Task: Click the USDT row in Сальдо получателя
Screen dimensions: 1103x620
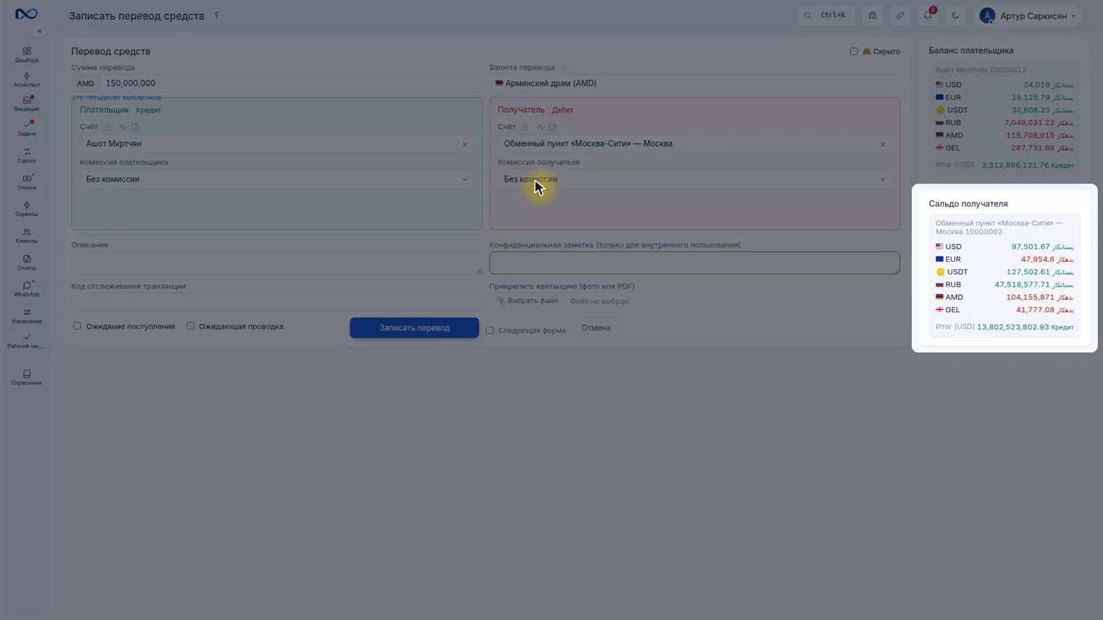Action: (1004, 272)
